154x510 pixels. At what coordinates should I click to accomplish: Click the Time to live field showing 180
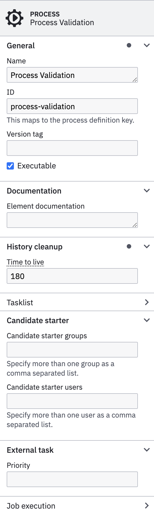pos(72,276)
